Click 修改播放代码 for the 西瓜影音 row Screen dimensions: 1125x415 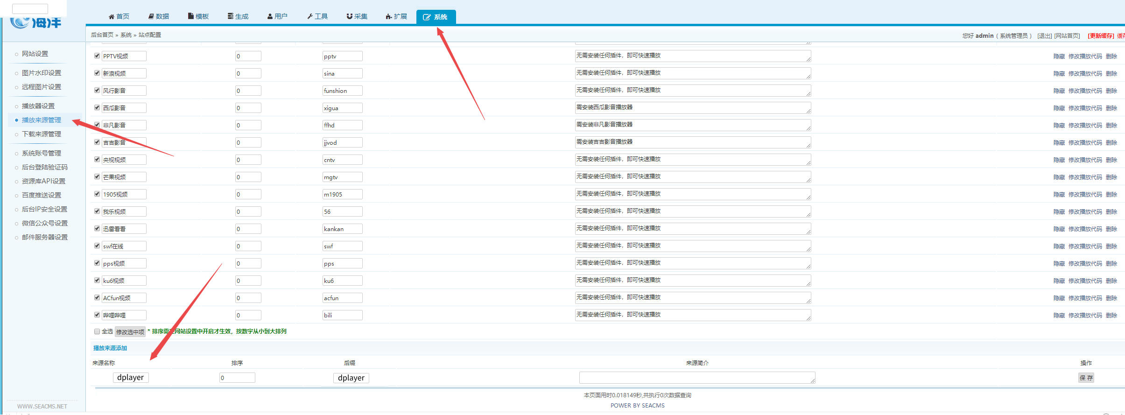1085,108
